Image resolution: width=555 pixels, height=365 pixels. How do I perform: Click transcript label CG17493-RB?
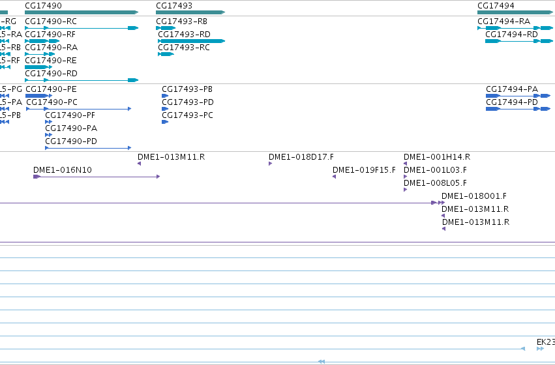point(181,22)
